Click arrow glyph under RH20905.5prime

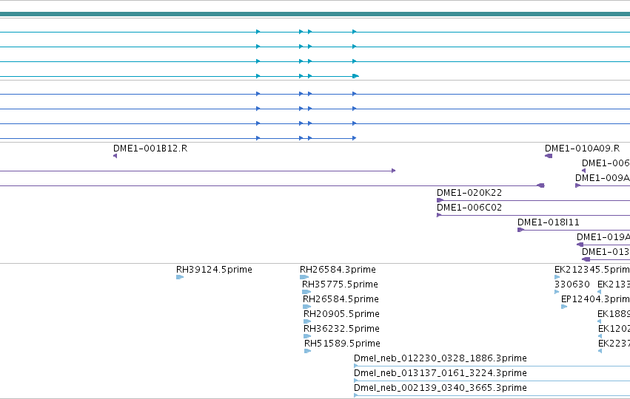pyautogui.click(x=307, y=321)
